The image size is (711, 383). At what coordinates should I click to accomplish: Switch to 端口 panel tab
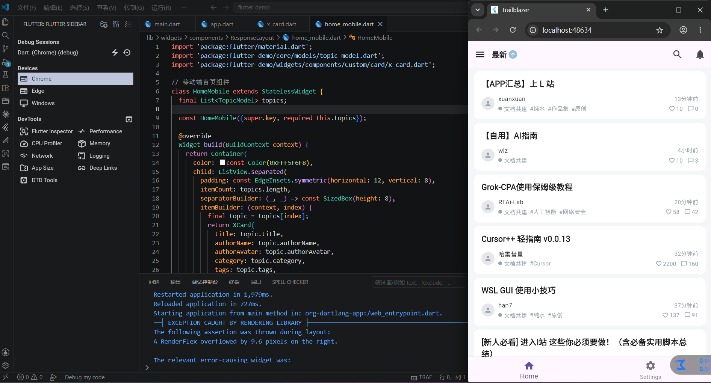[256, 282]
